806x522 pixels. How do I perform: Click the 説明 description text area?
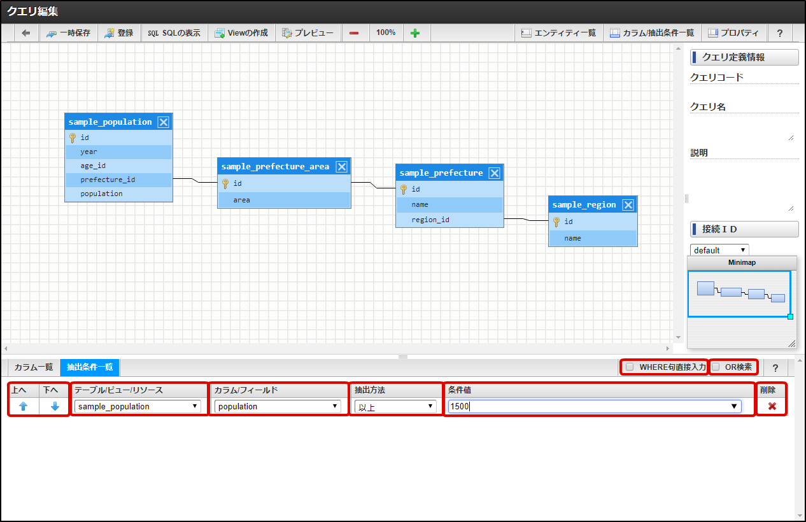(x=742, y=186)
